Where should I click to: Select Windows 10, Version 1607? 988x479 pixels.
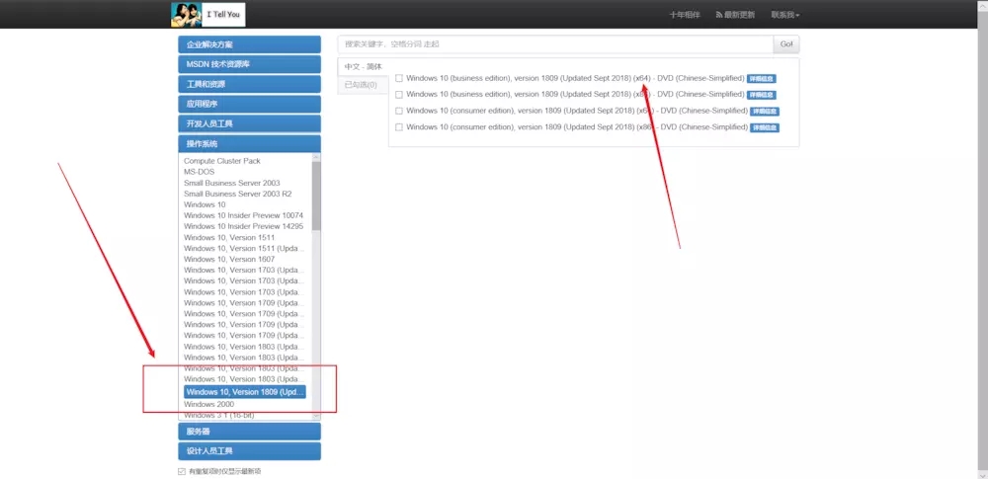click(229, 259)
